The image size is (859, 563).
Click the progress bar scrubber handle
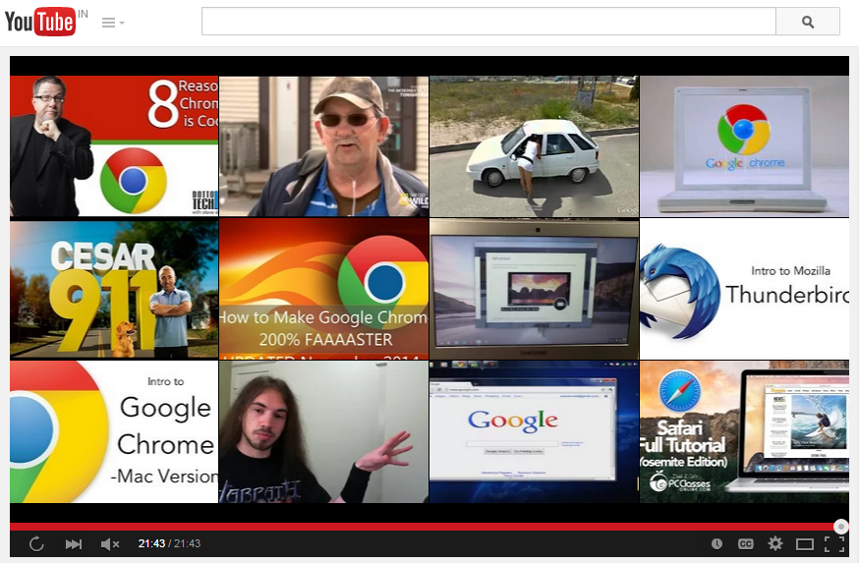coord(841,527)
